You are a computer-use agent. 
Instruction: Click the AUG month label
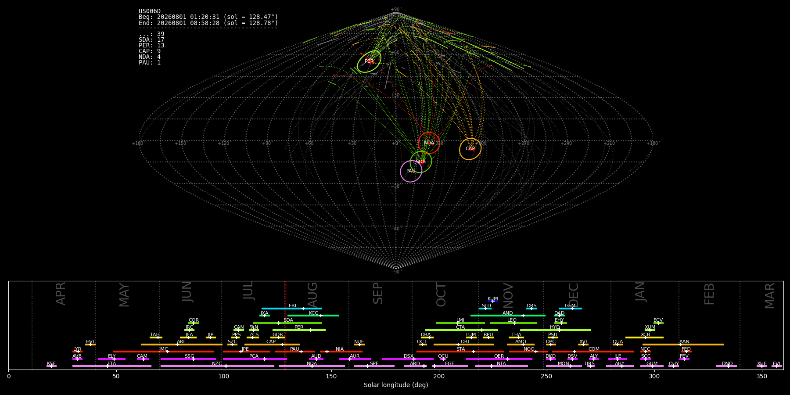pyautogui.click(x=312, y=294)
